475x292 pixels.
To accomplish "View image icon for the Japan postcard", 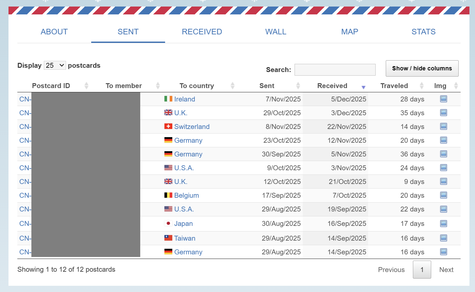I will (x=443, y=224).
